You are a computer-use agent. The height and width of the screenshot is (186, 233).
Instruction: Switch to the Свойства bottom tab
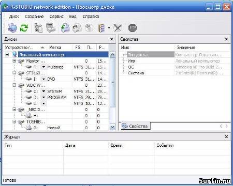tap(135, 126)
